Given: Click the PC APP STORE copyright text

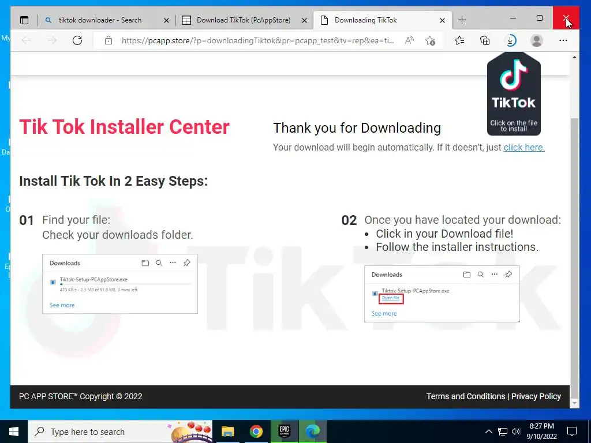Looking at the screenshot, I should (81, 396).
